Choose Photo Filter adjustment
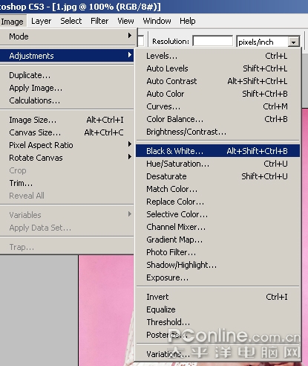The image size is (308, 366). coord(217,252)
